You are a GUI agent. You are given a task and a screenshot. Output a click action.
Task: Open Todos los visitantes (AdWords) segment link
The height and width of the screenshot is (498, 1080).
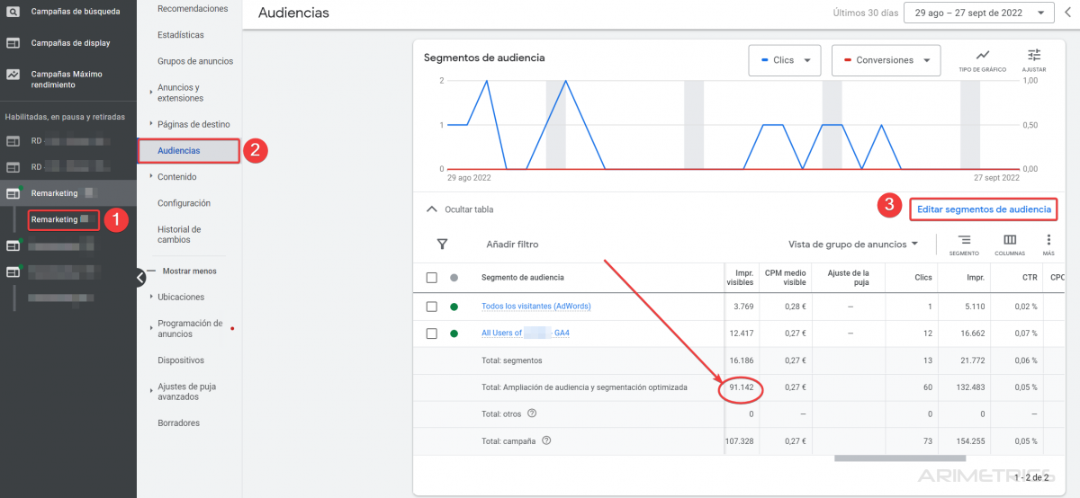pyautogui.click(x=536, y=307)
